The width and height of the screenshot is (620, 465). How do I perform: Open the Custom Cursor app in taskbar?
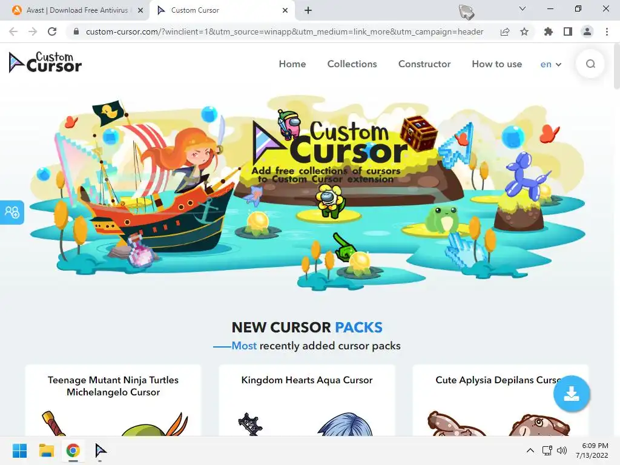101,450
